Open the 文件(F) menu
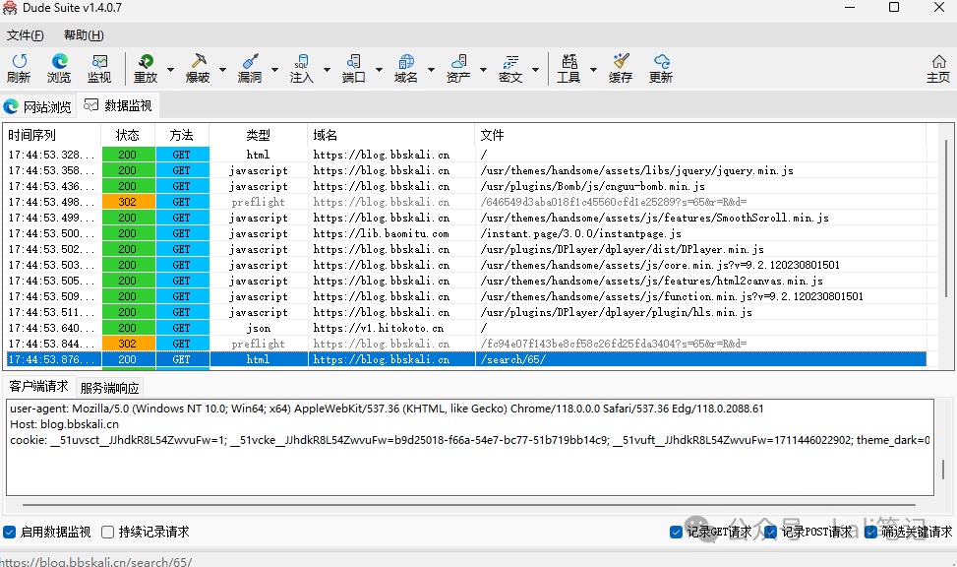 [26, 35]
